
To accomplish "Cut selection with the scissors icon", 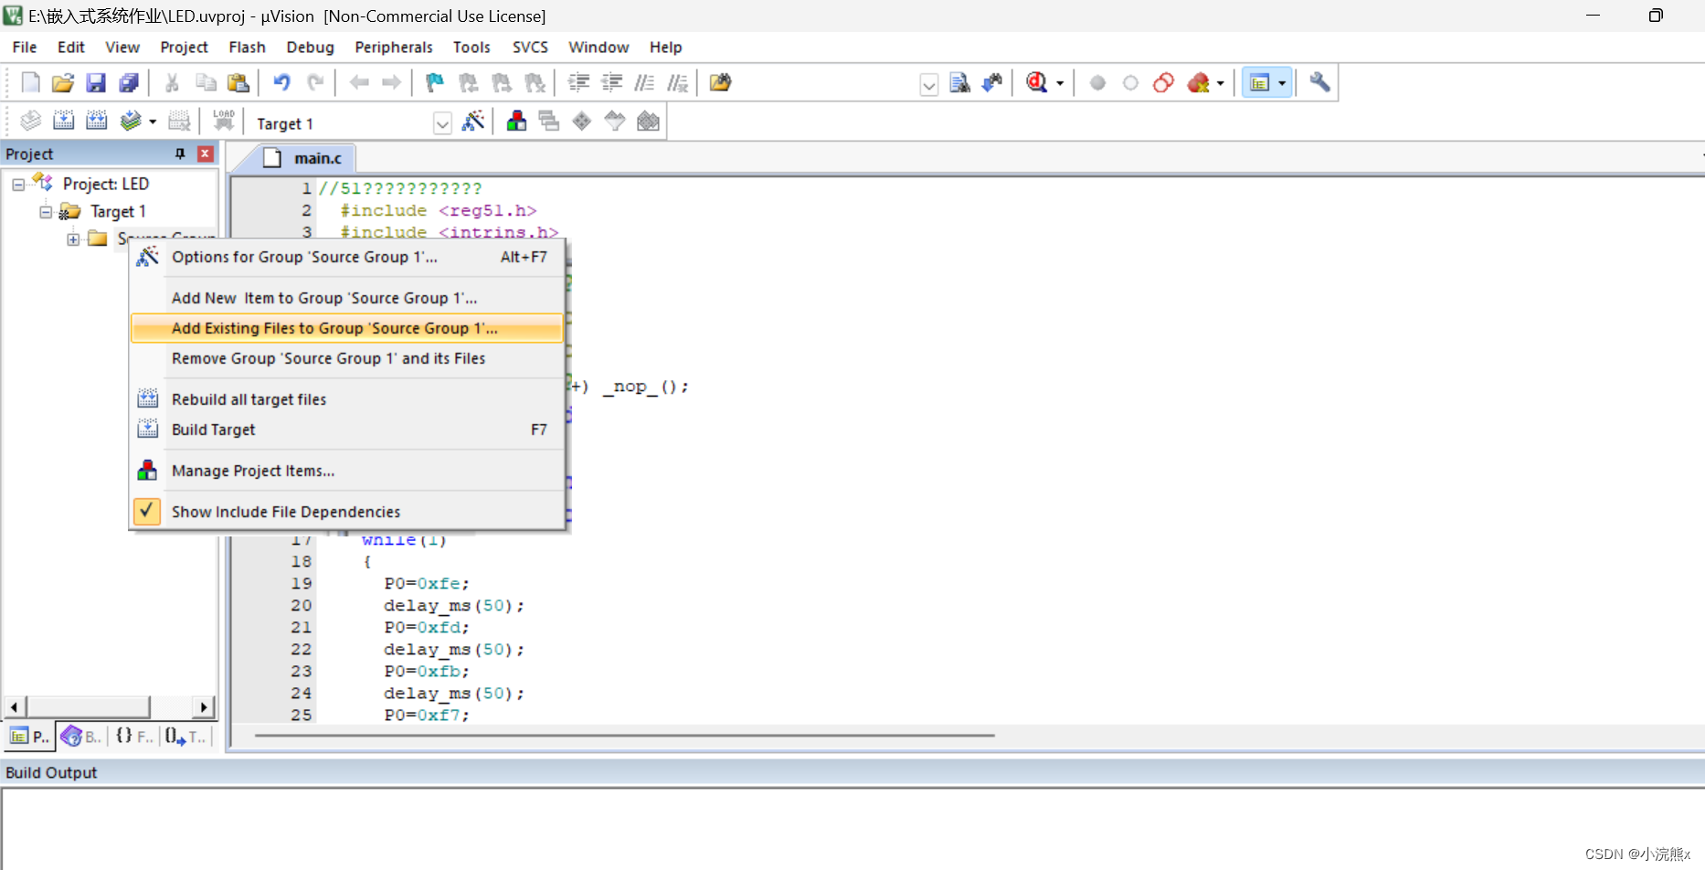I will click(x=172, y=83).
